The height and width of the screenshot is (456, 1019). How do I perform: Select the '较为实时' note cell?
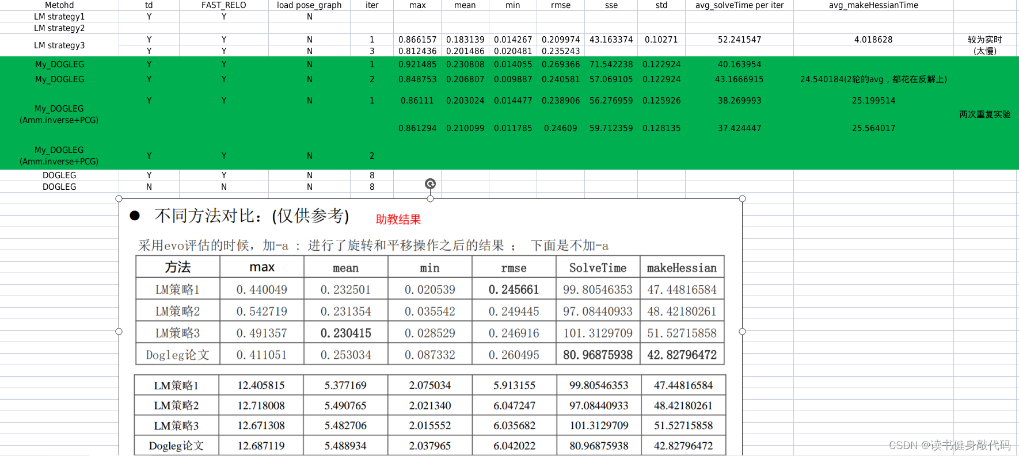click(x=985, y=40)
